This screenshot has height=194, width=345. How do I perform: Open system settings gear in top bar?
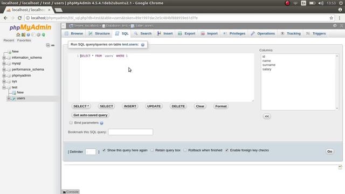tap(341, 3)
